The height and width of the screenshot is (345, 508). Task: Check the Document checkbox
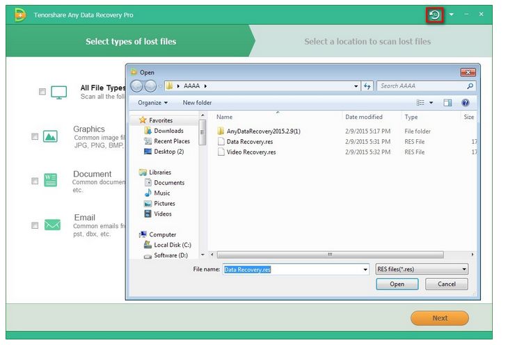click(35, 181)
